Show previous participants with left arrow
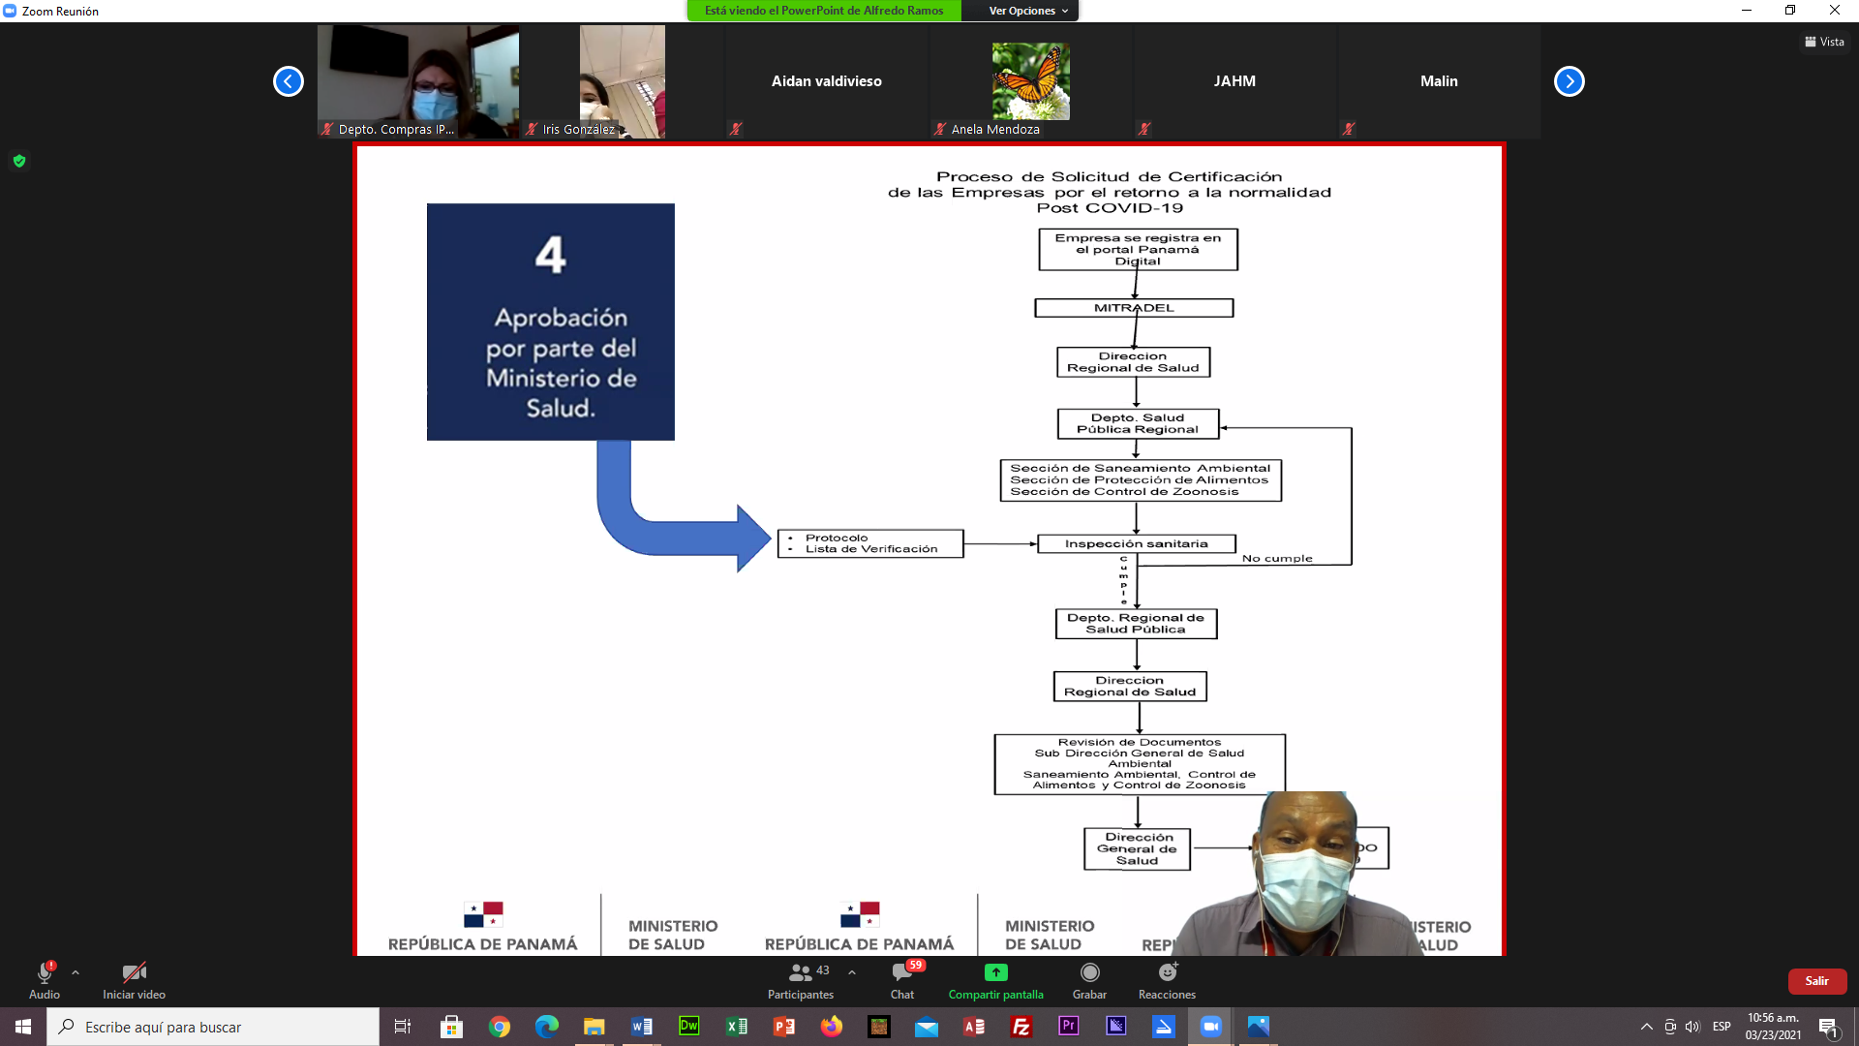Screen dimensions: 1859x1046 pyautogui.click(x=288, y=81)
